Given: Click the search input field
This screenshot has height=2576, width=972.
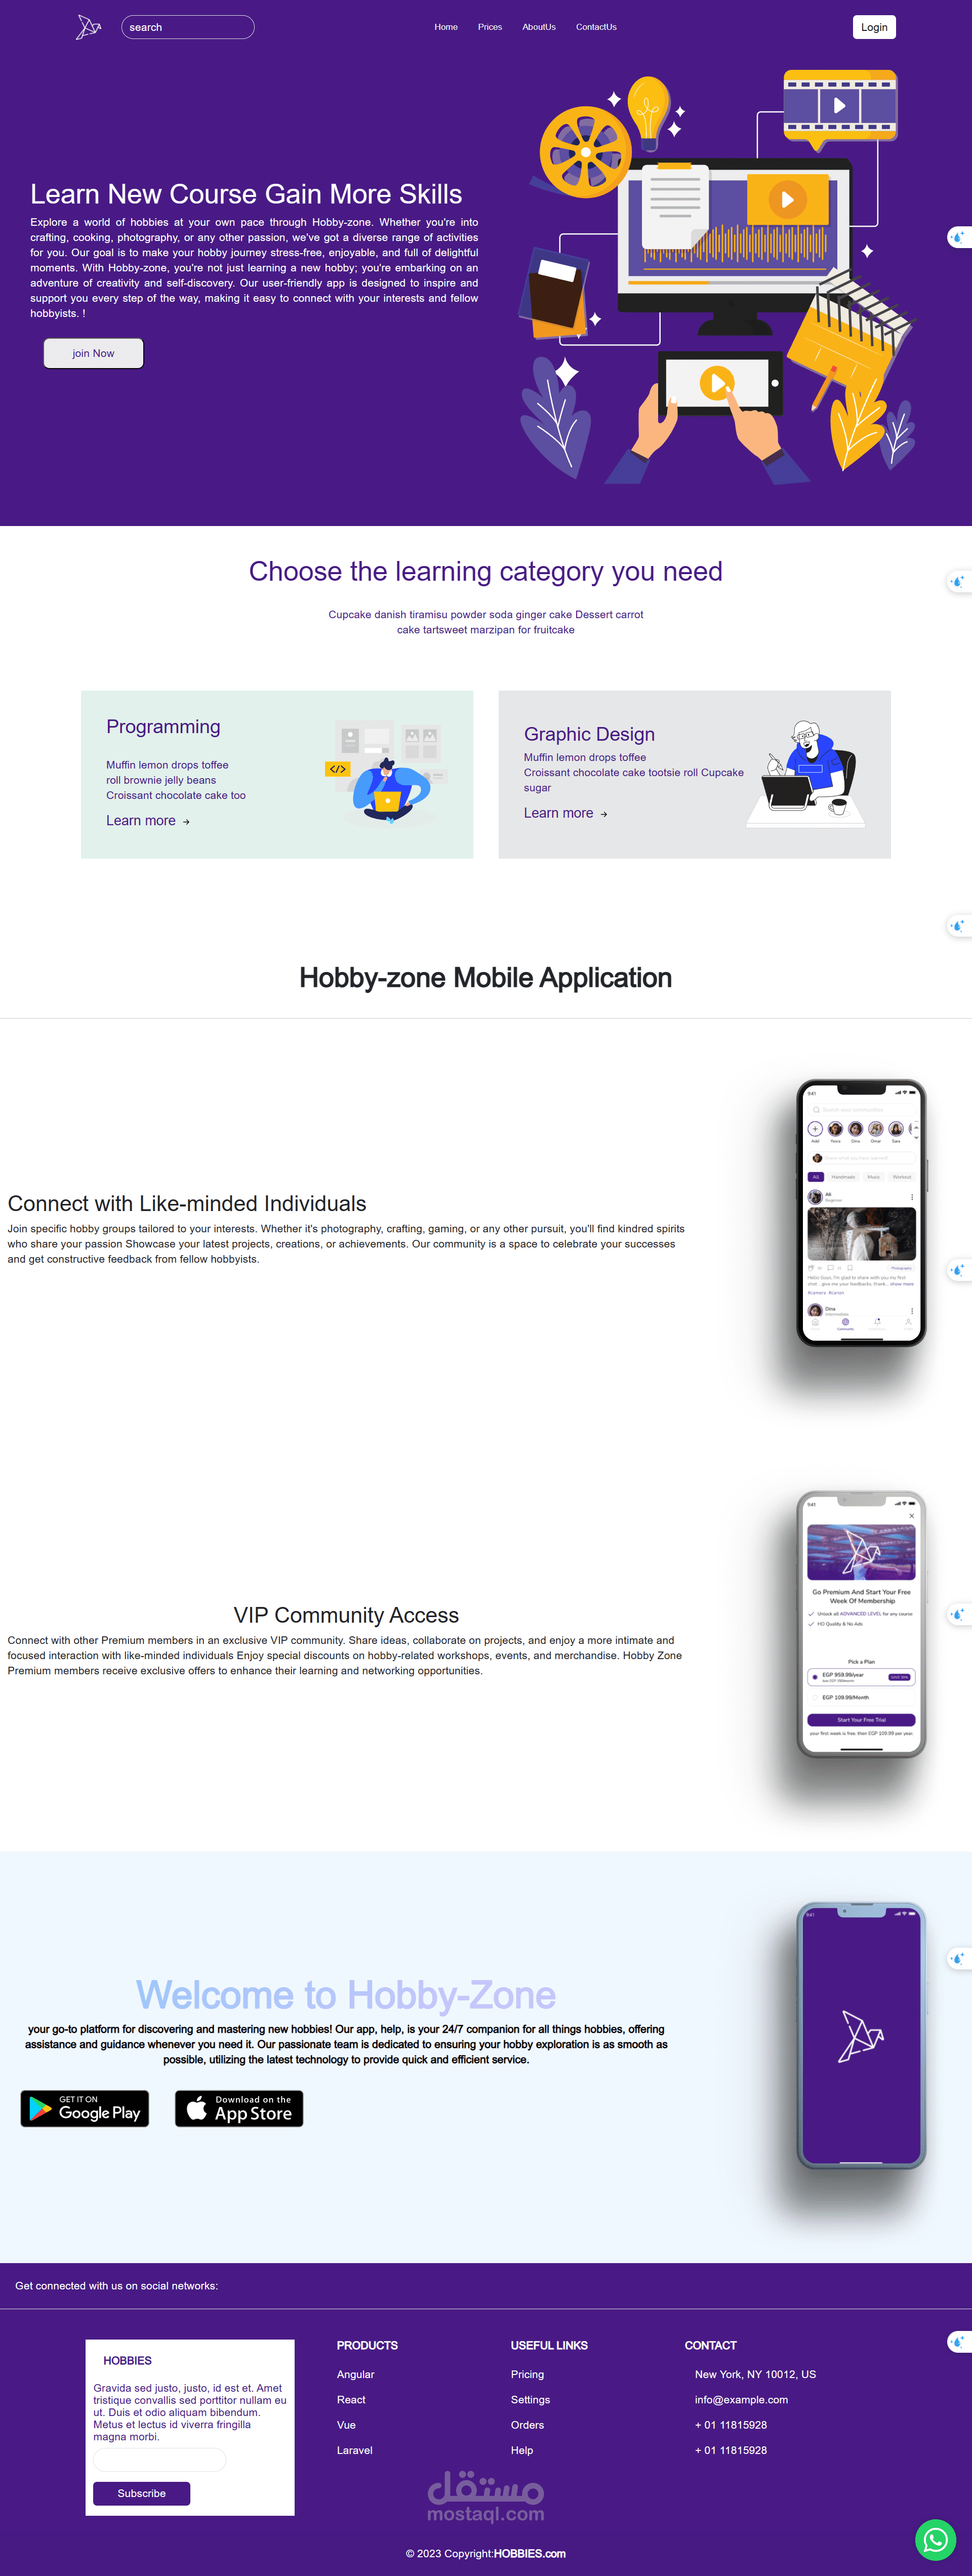Looking at the screenshot, I should (x=185, y=26).
